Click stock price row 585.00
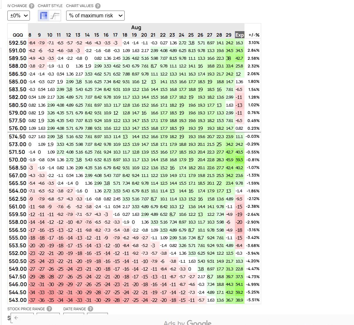The image size is (354, 325). tap(18, 82)
